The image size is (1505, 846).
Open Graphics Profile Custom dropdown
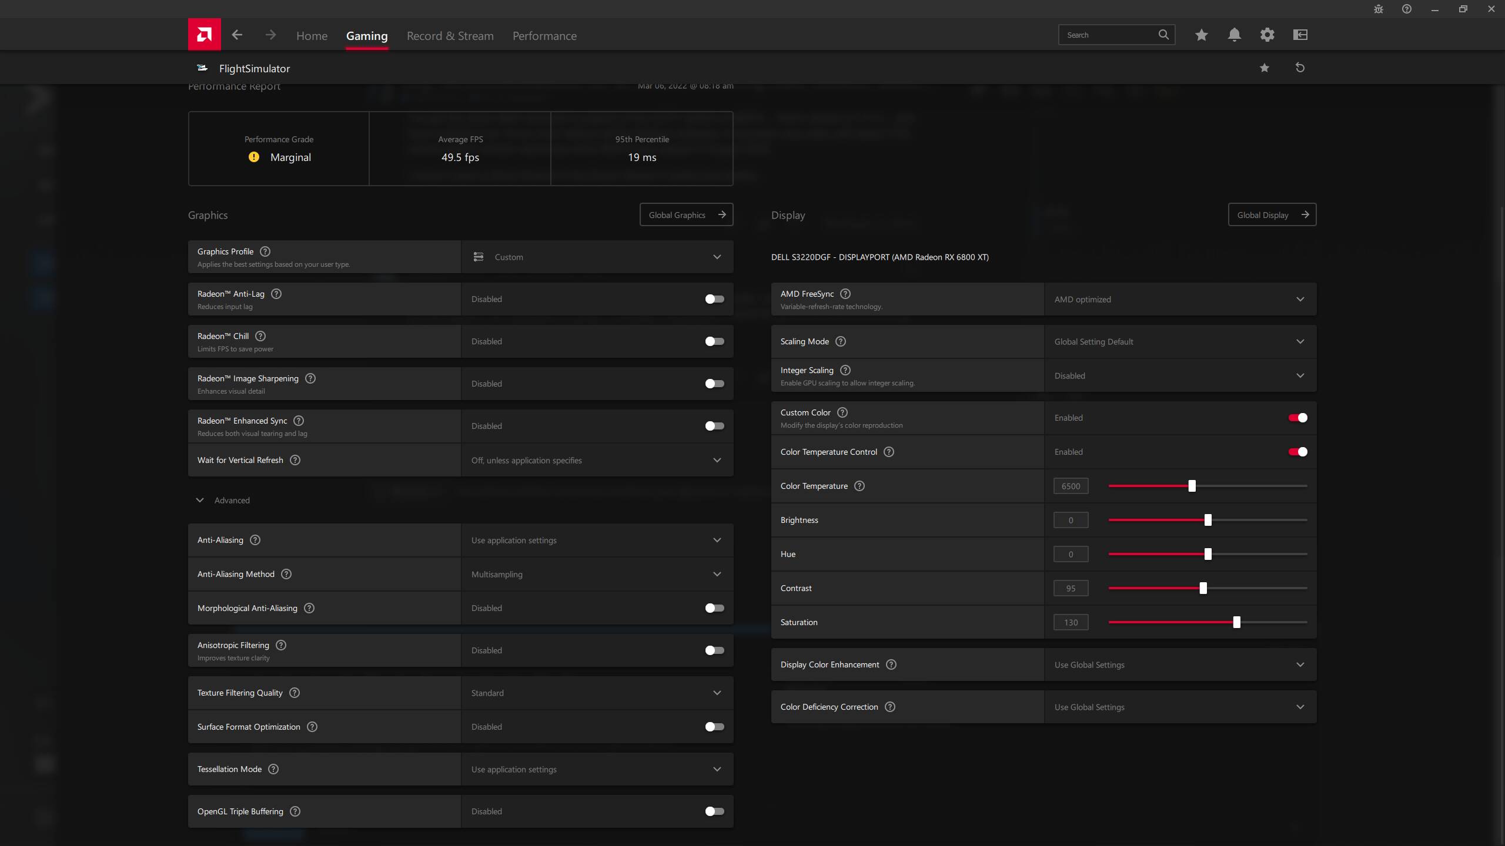597,257
